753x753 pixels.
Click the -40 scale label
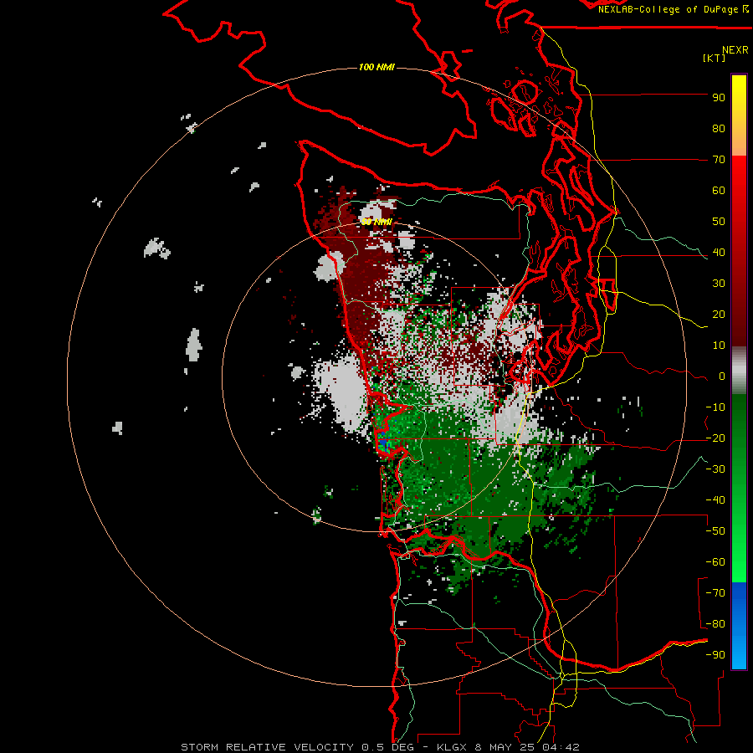coord(715,500)
